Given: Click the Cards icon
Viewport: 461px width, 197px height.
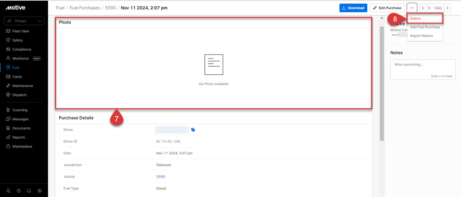Looking at the screenshot, I should coord(8,77).
